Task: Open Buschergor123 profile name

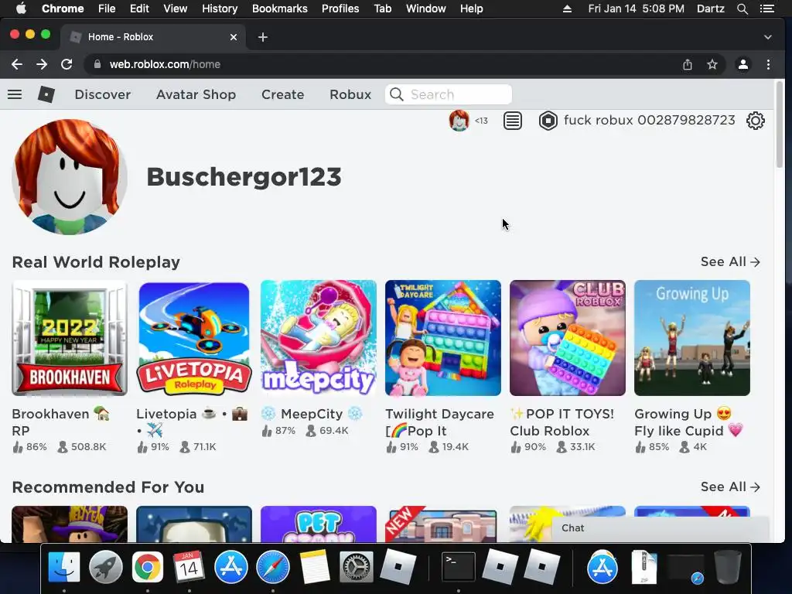Action: tap(244, 177)
